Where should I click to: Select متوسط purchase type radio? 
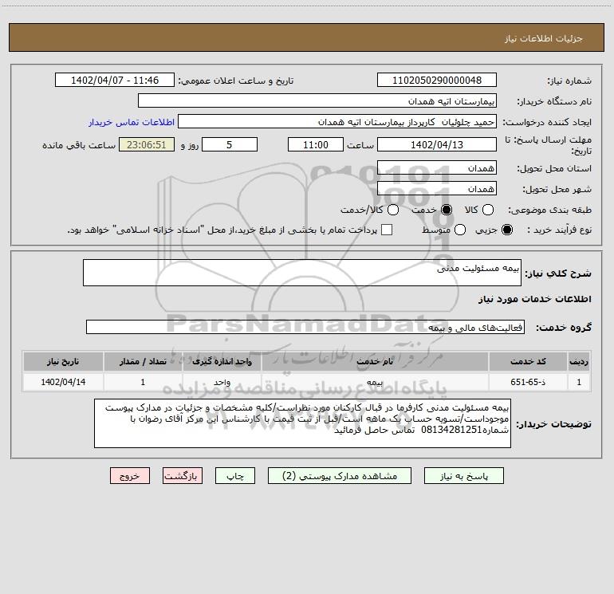point(460,230)
